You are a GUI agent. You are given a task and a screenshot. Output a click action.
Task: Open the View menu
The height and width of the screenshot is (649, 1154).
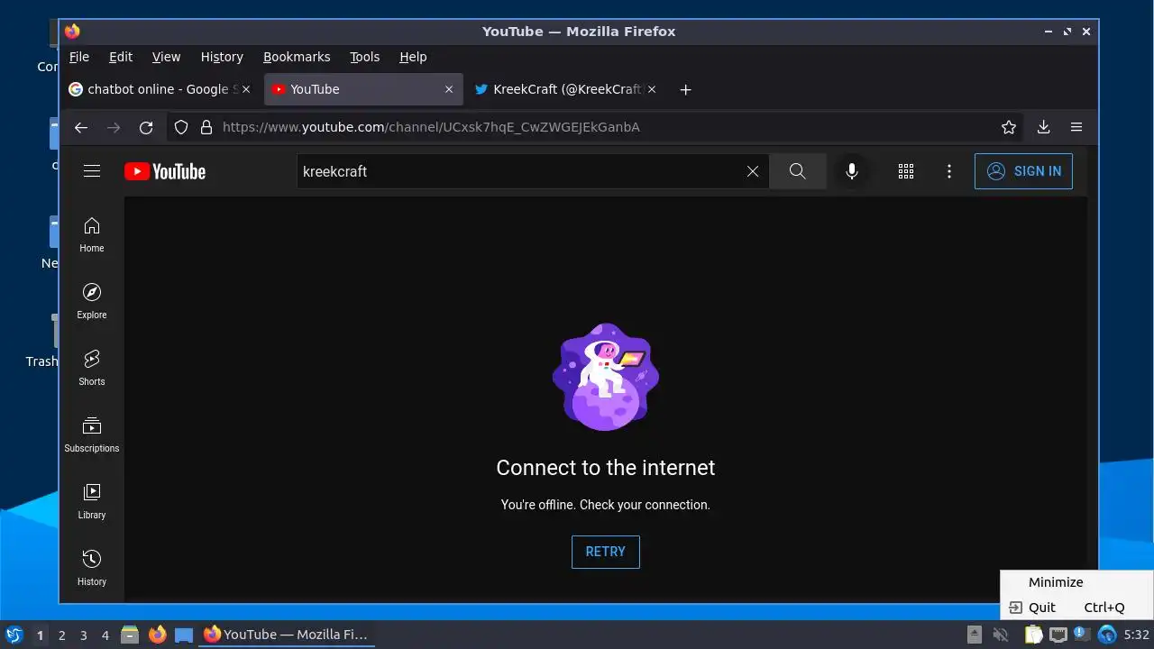(166, 57)
